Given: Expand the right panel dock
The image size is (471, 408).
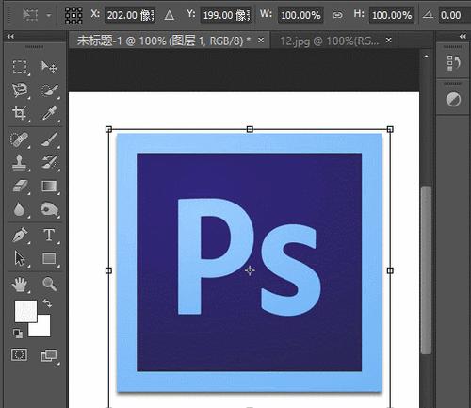Looking at the screenshot, I should click(x=463, y=37).
